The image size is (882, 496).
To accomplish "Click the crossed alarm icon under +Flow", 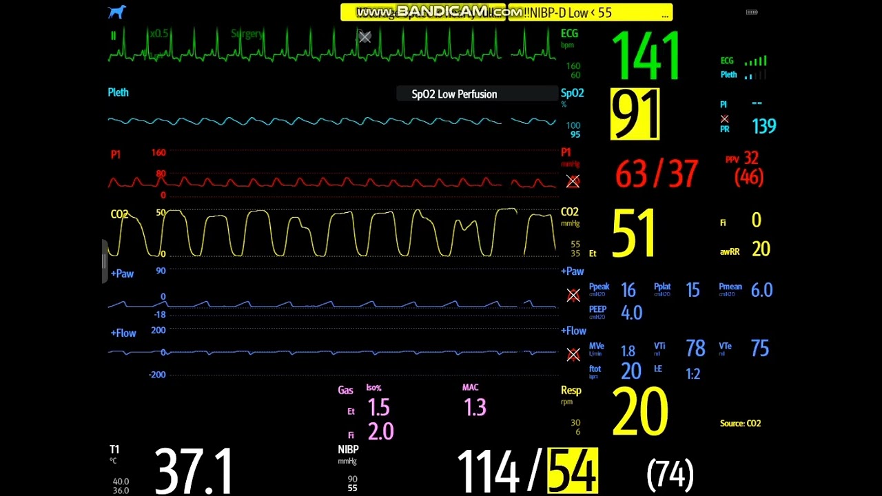I will pos(573,354).
